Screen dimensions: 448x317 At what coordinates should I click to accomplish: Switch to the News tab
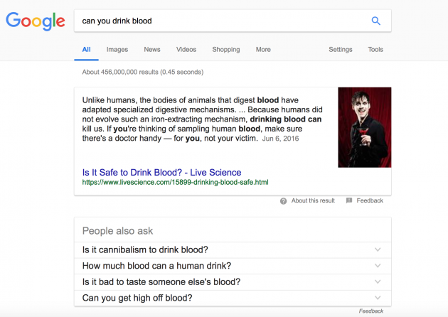[x=152, y=50]
